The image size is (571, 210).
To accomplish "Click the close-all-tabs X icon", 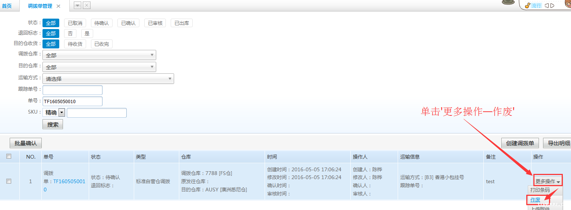I will pyautogui.click(x=86, y=5).
